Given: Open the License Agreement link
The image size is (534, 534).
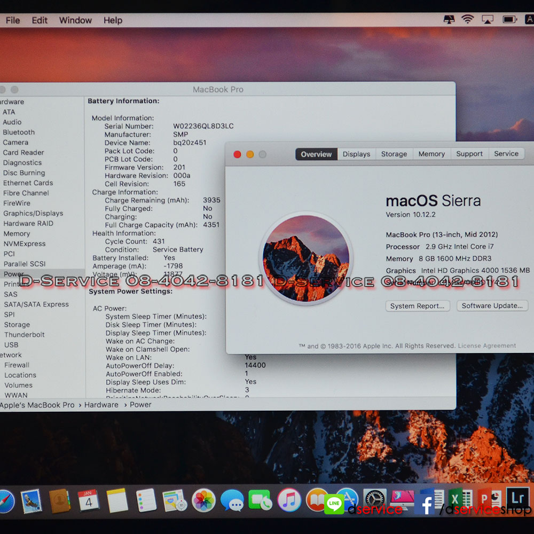Looking at the screenshot, I should coord(486,345).
